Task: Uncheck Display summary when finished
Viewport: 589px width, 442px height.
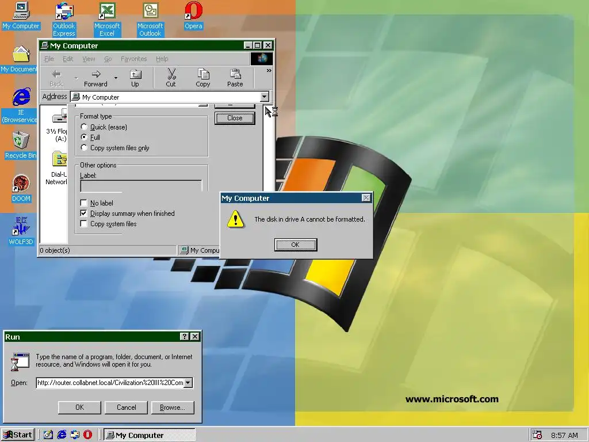Action: coord(84,214)
